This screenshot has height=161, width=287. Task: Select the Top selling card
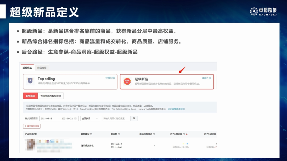click(x=70, y=81)
